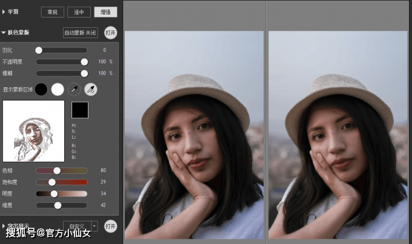Select the eyedropper pick skin color tool
The image size is (412, 244).
pyautogui.click(x=74, y=90)
